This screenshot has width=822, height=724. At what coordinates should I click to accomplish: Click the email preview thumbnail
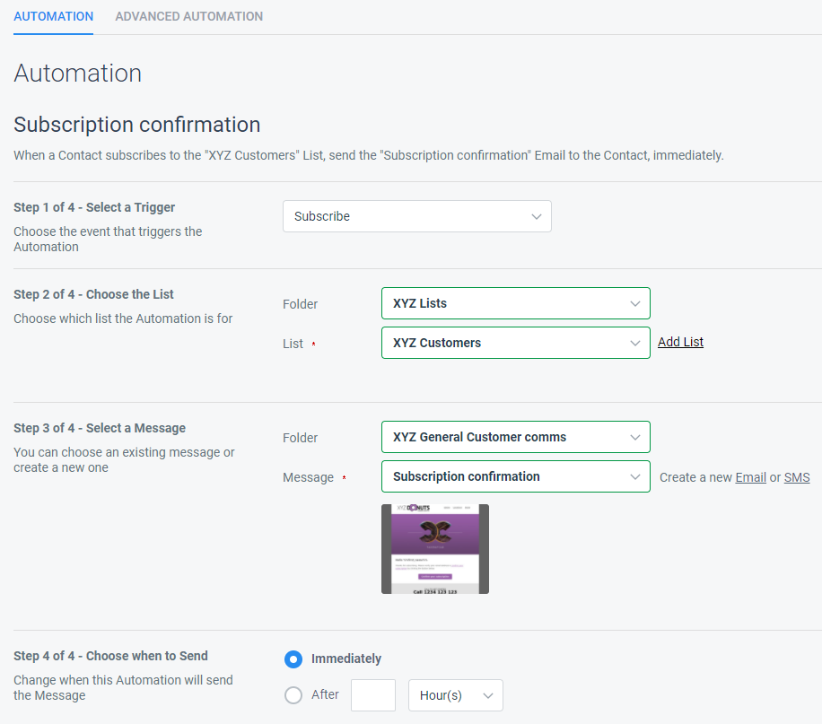coord(434,549)
